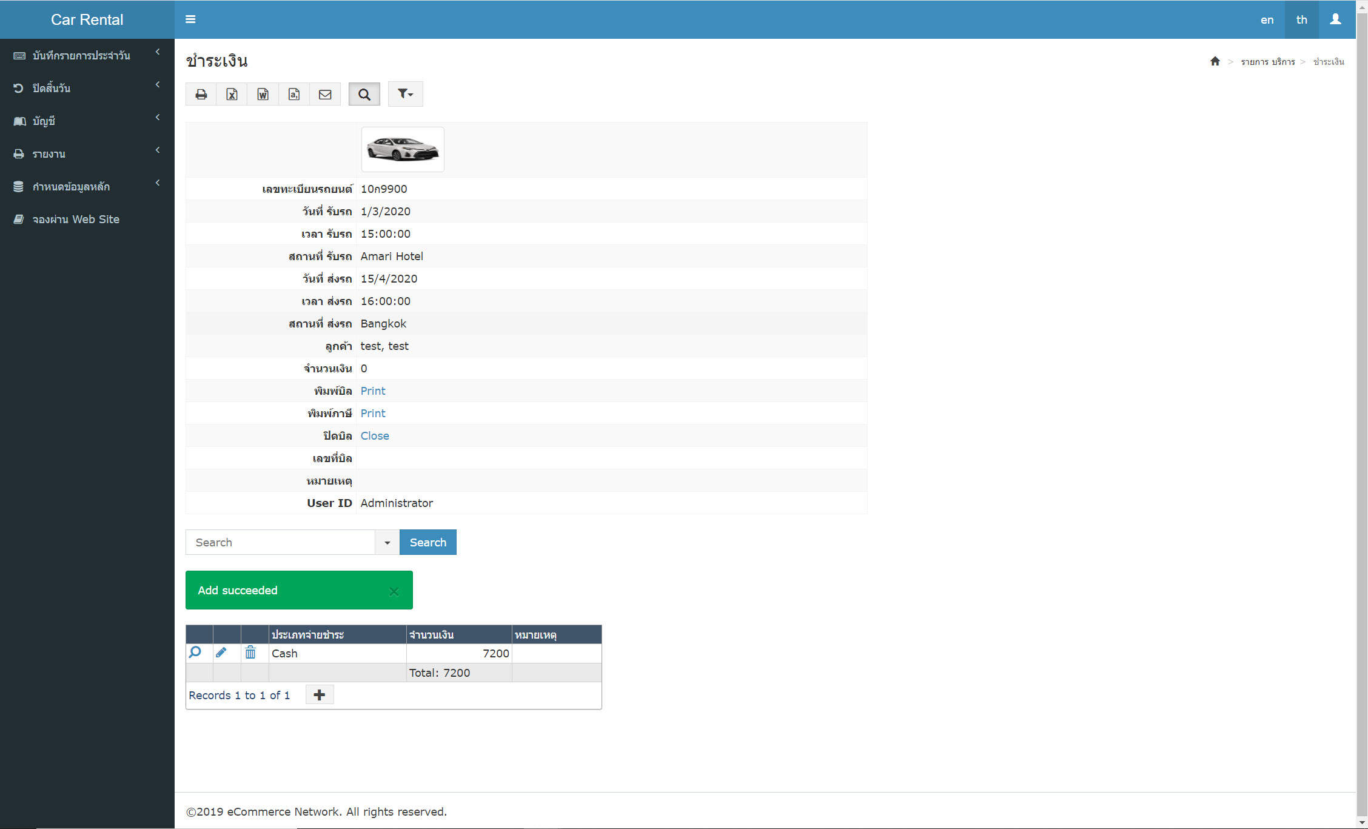Expand บัญชี sidebar menu

[87, 121]
